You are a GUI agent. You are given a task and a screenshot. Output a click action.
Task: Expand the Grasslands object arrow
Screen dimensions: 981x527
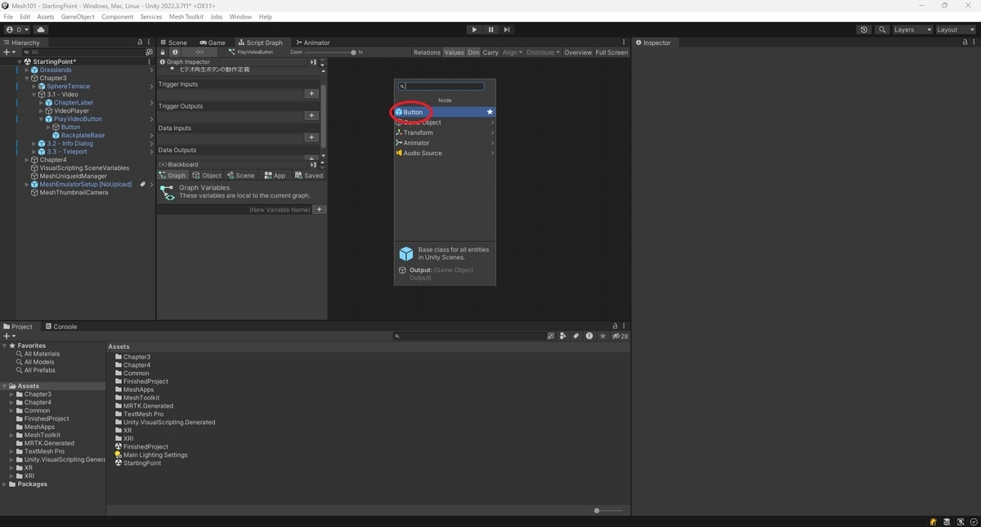(x=27, y=69)
